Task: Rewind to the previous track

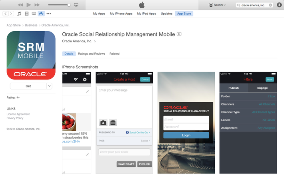Action: pos(20,5)
